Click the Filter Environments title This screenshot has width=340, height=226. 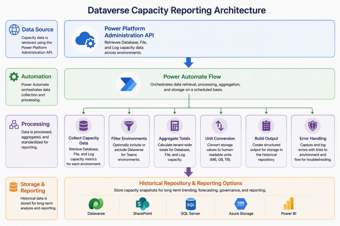coord(129,139)
